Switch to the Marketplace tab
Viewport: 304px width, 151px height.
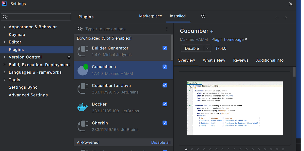point(150,16)
